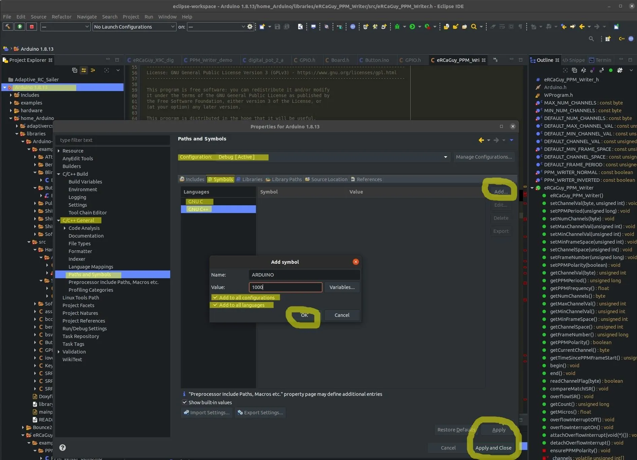Toggle 'Add to all languages' checkbox
Screen dimensions: 637x460
[x=215, y=305]
